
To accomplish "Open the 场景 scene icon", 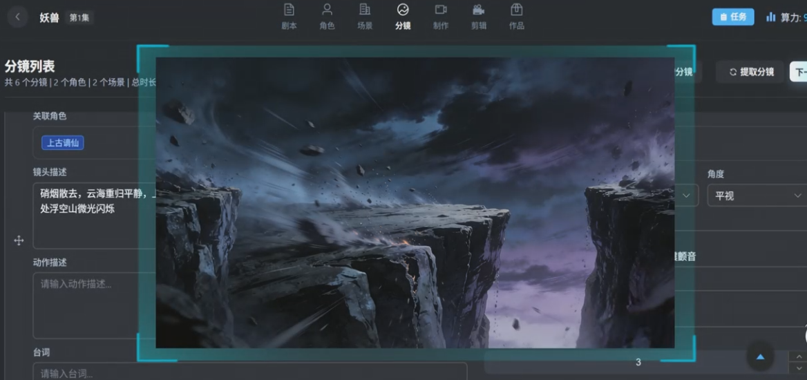I will tap(365, 10).
